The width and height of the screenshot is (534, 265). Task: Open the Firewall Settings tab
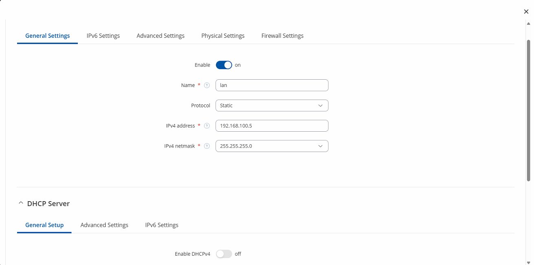[x=282, y=35]
